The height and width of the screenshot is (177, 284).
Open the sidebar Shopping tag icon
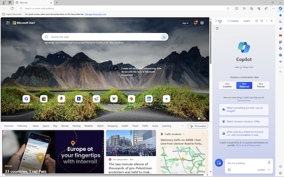[x=280, y=28]
